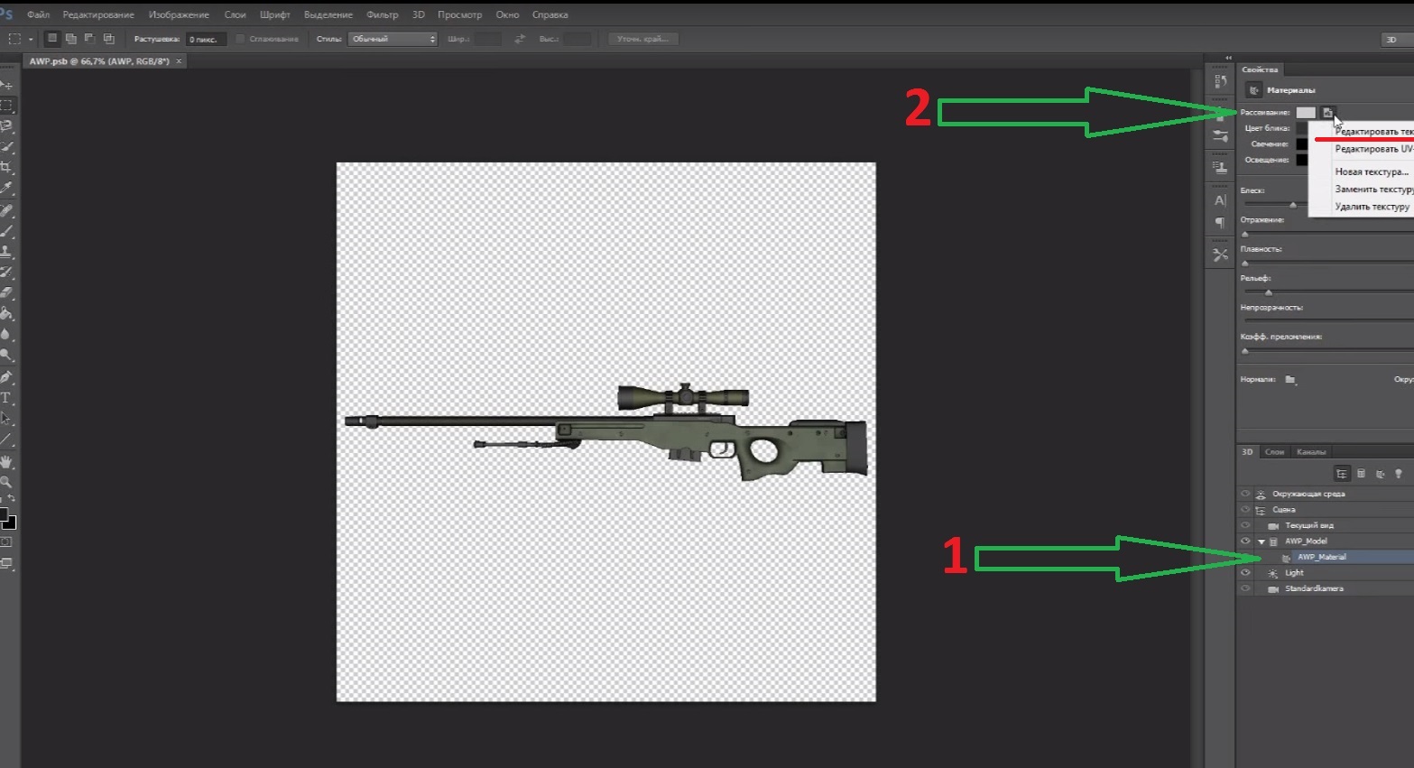Screen dimensions: 1414x768
Task: Filter 3D panel by meshes
Action: click(x=1361, y=474)
